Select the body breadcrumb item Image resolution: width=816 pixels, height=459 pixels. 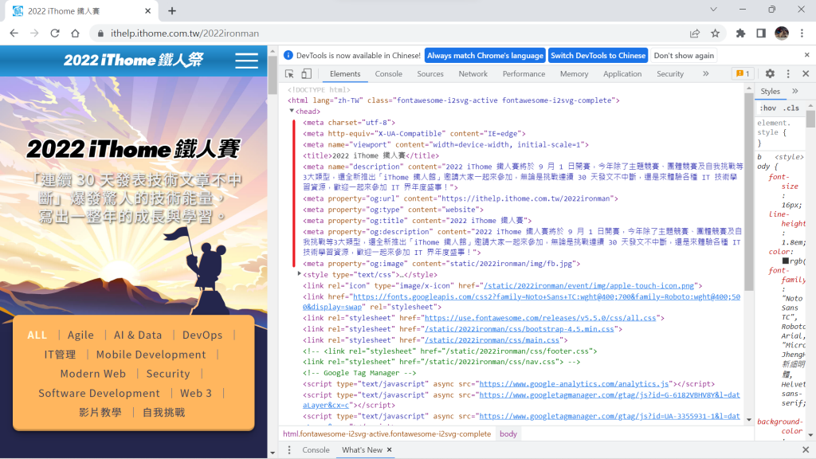pos(508,433)
